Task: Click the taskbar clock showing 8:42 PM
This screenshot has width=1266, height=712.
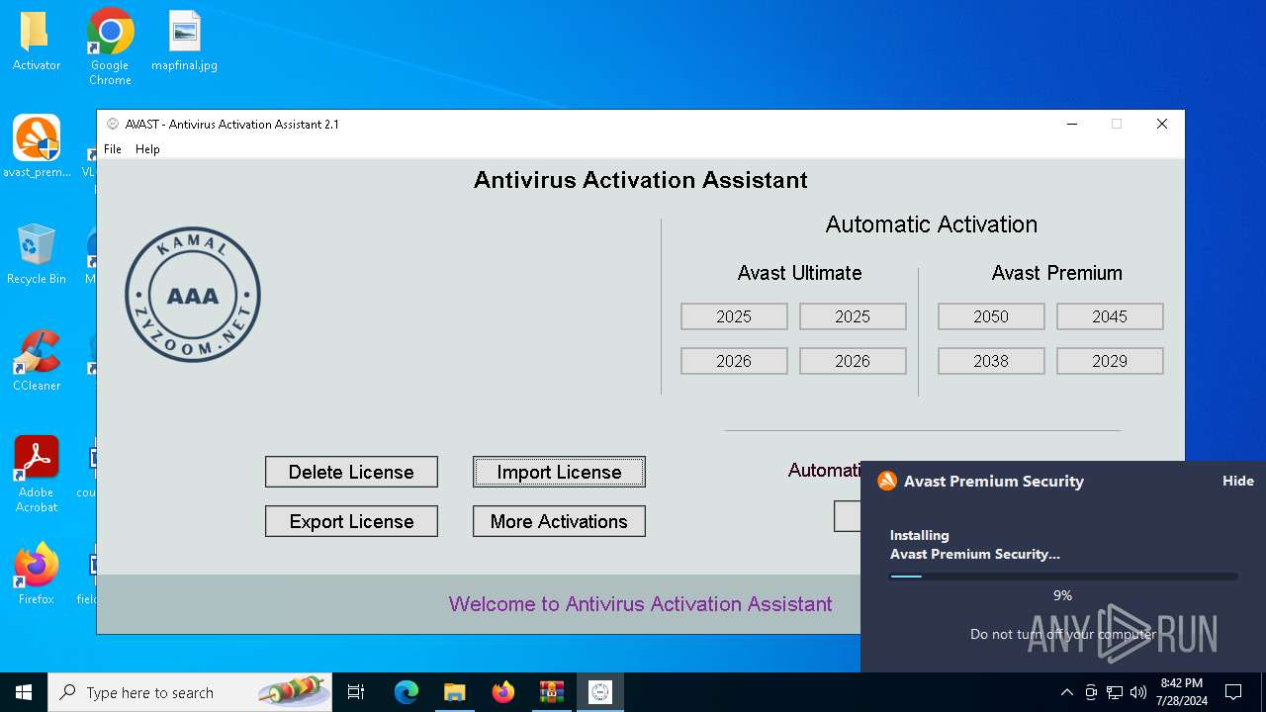Action: (1182, 692)
